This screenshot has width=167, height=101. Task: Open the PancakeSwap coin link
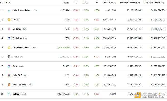[x=19, y=85]
